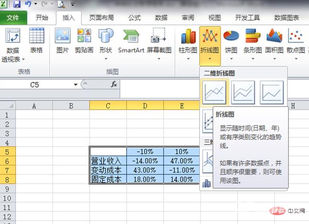The width and height of the screenshot is (309, 224).
Task: Choose the stacked line chart thumbnail
Action: 243,92
